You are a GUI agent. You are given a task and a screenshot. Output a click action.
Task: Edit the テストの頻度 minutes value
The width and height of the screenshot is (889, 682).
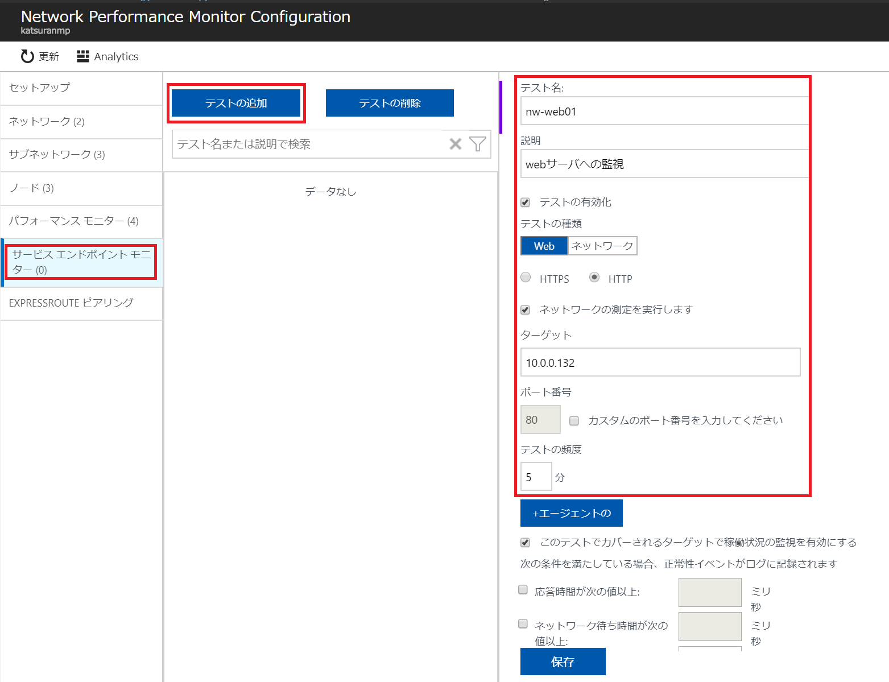pos(535,476)
